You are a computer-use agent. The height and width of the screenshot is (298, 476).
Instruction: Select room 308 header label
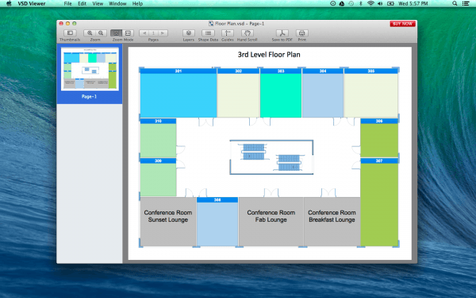[x=217, y=199]
